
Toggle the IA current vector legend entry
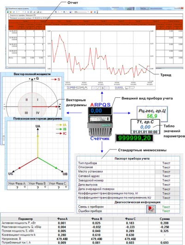pos(61,125)
